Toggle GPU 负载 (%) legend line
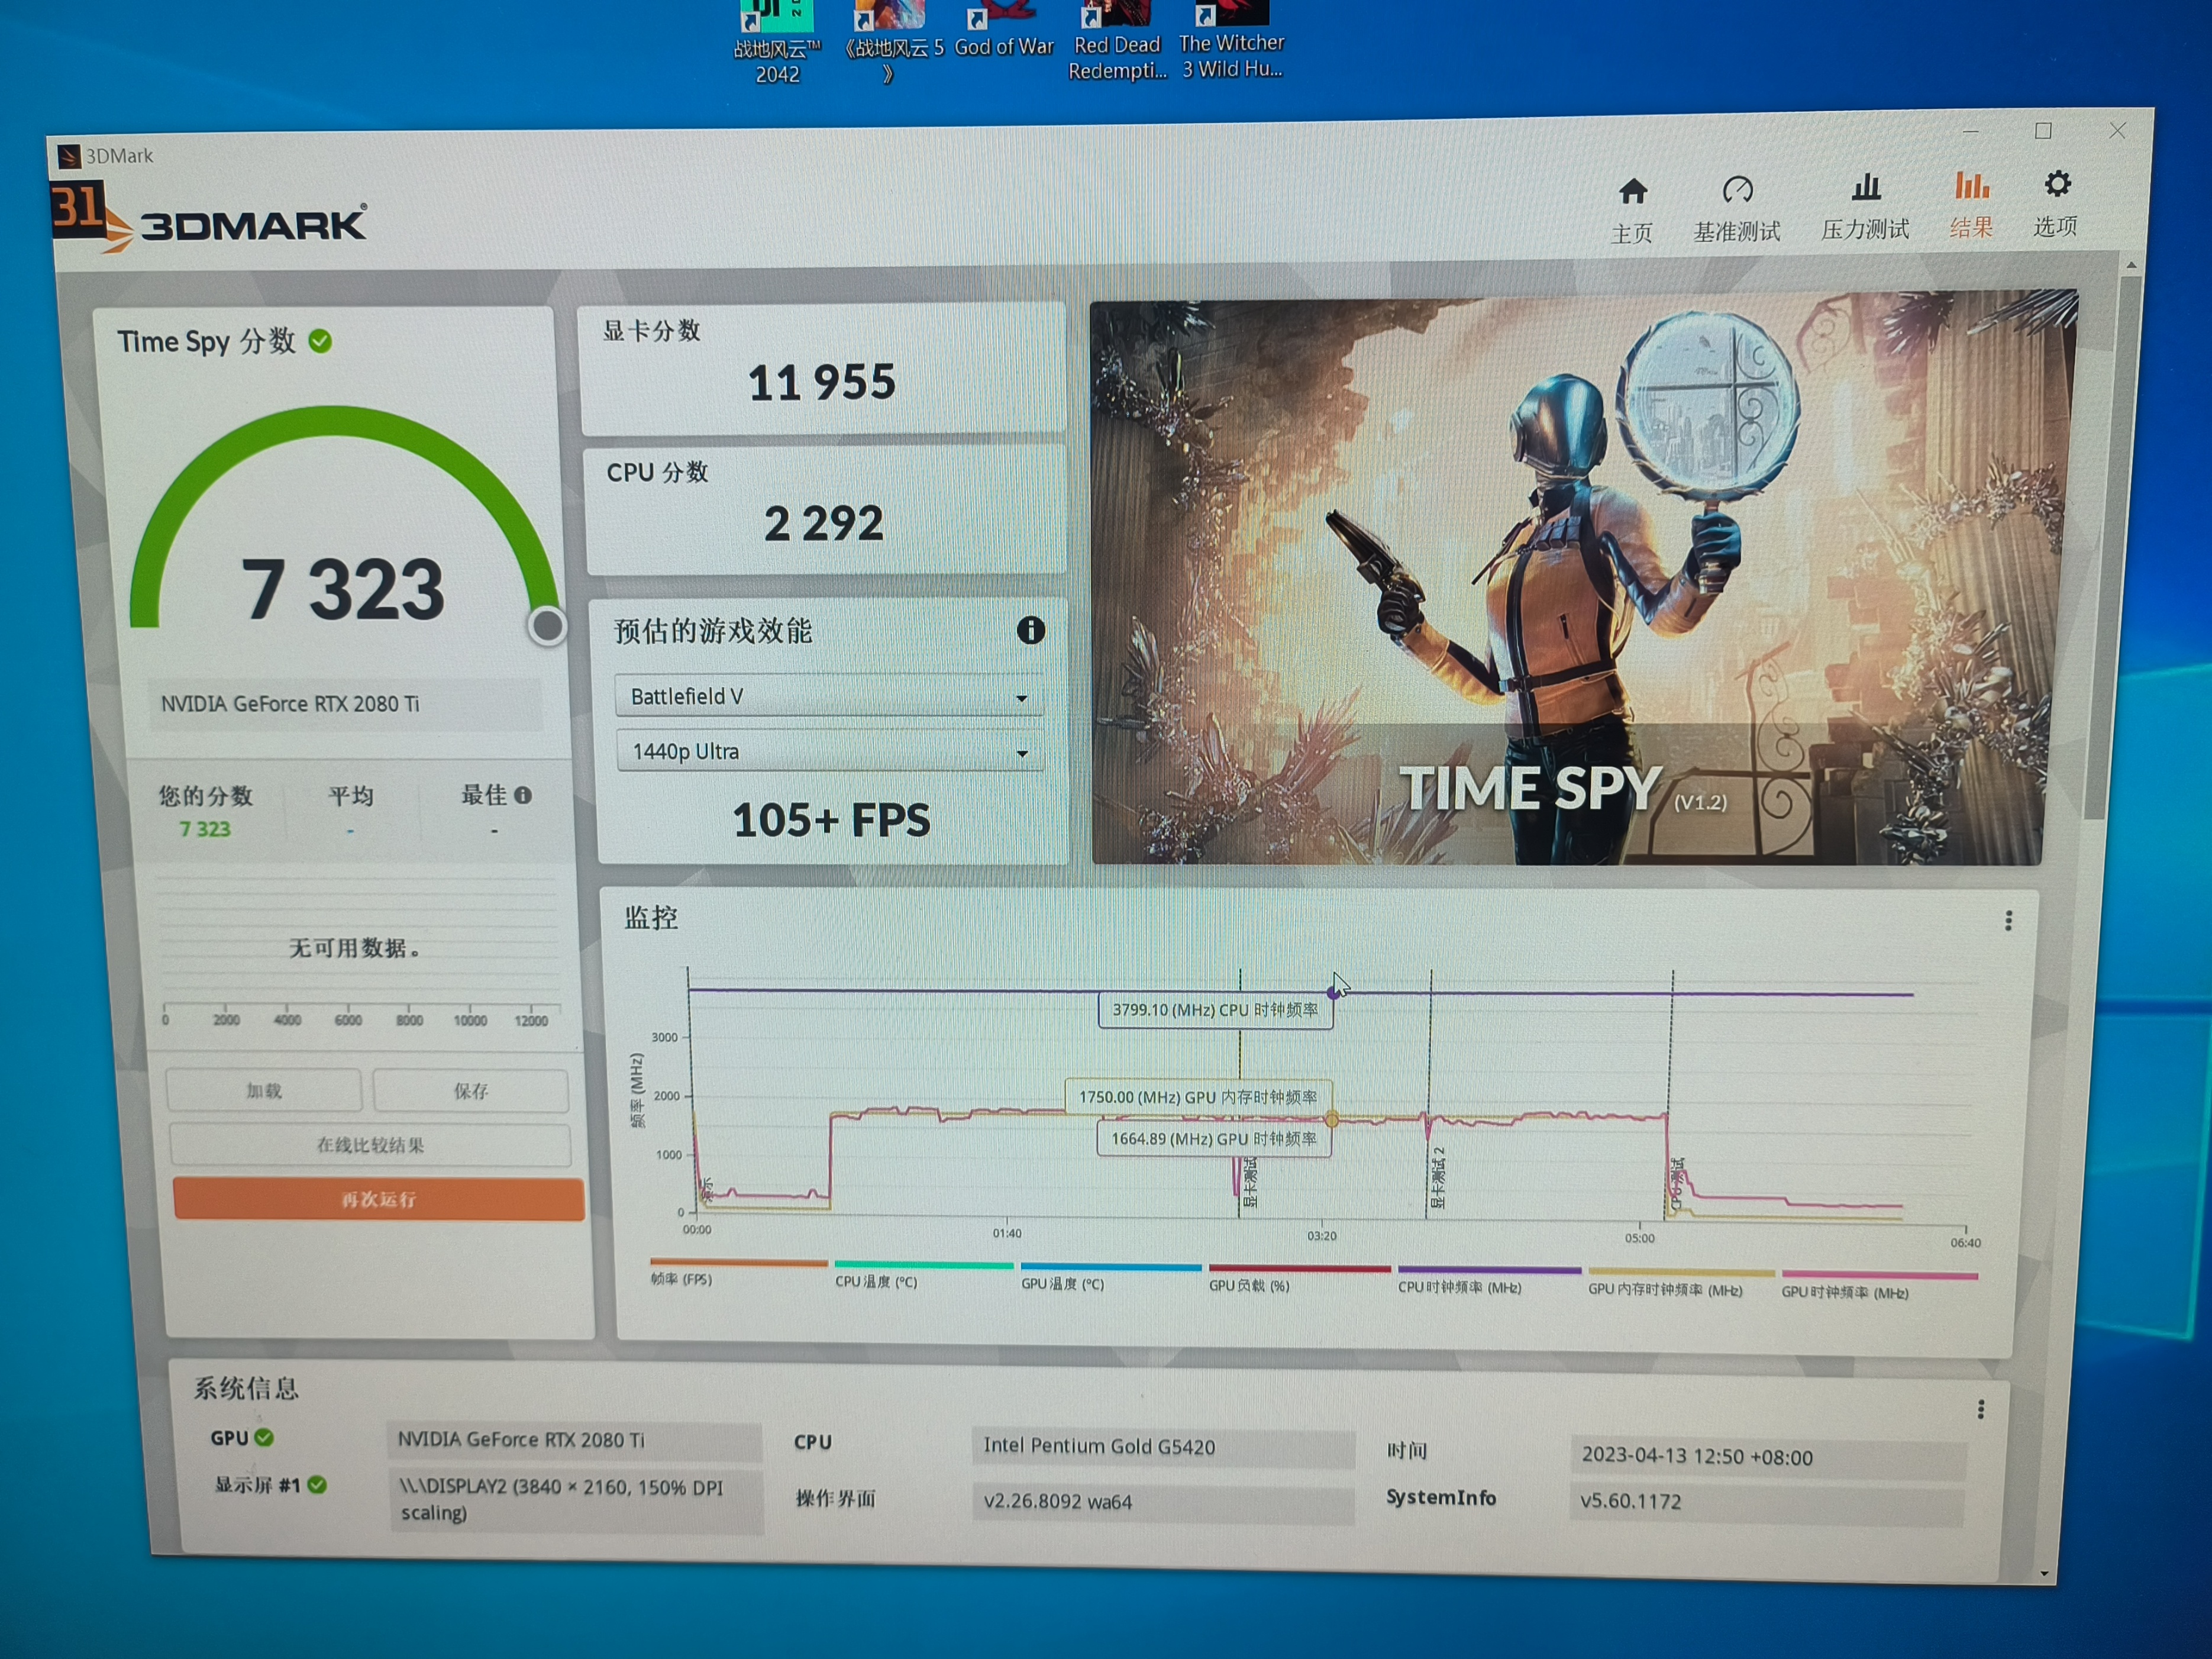The width and height of the screenshot is (2212, 1659). point(1249,1285)
